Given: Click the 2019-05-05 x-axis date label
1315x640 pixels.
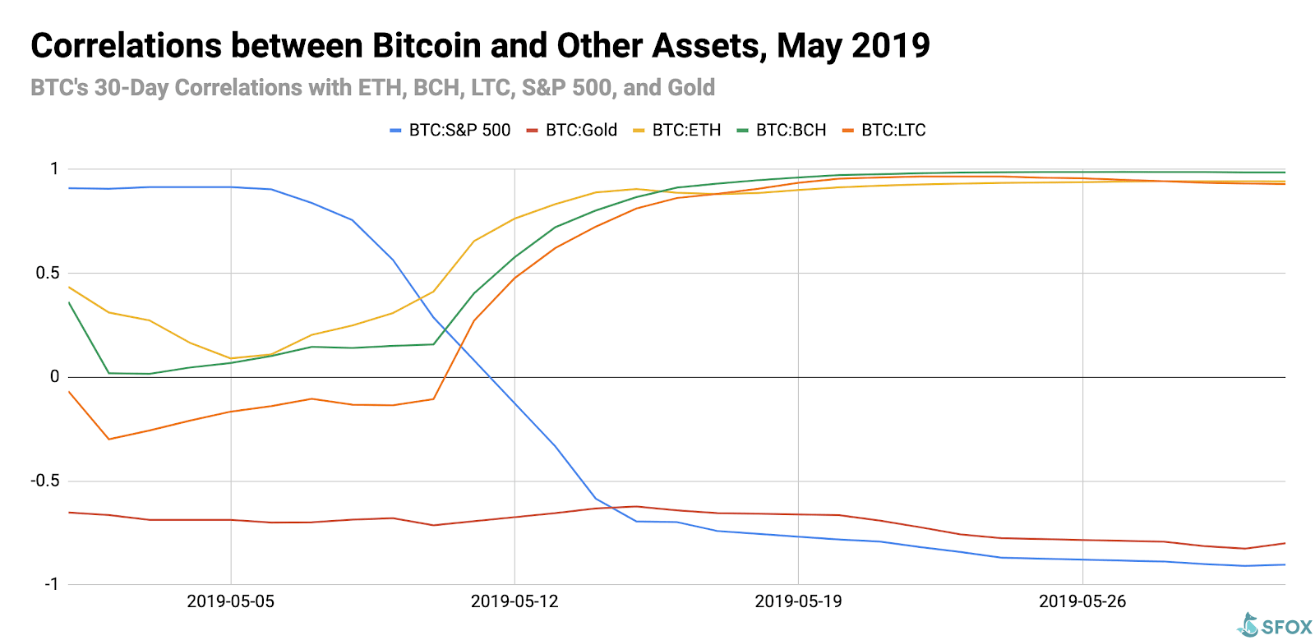Looking at the screenshot, I should [x=231, y=601].
